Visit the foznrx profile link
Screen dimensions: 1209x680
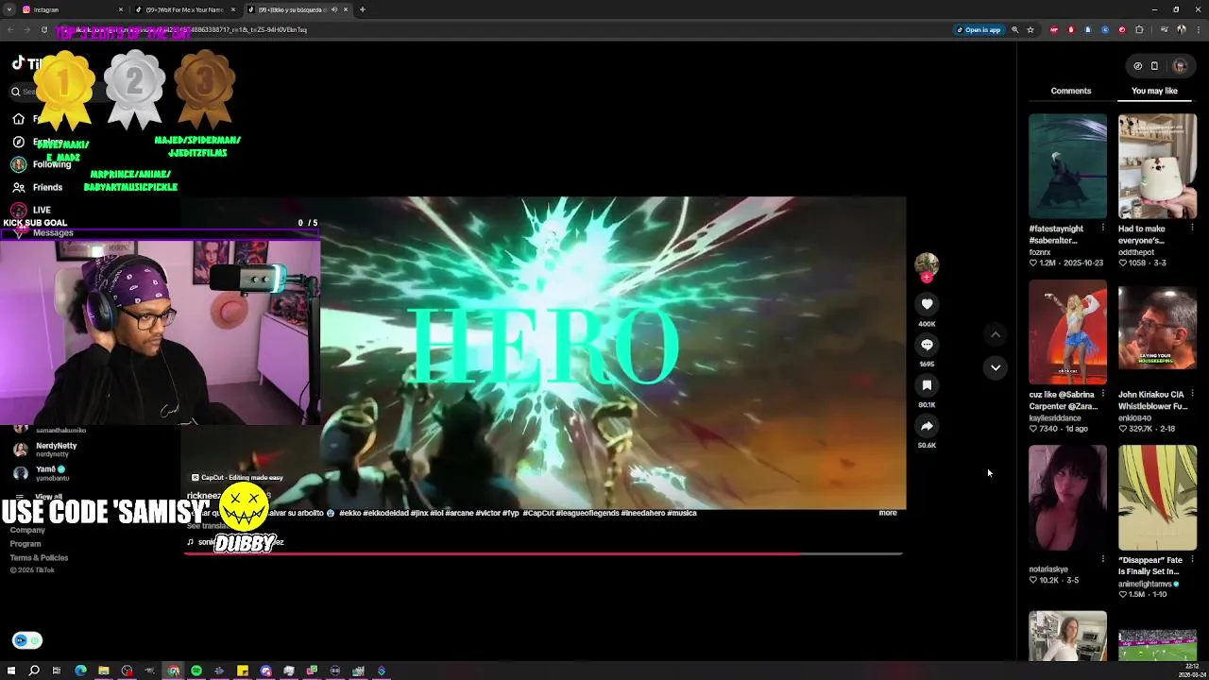point(1040,252)
